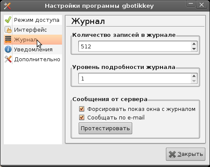Click the settings tools icon in the title bar

point(7,6)
